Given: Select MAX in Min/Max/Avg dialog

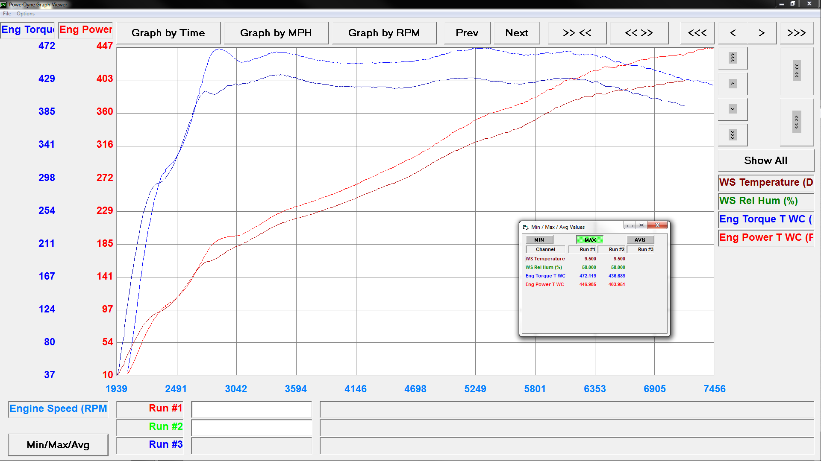Looking at the screenshot, I should pyautogui.click(x=590, y=240).
